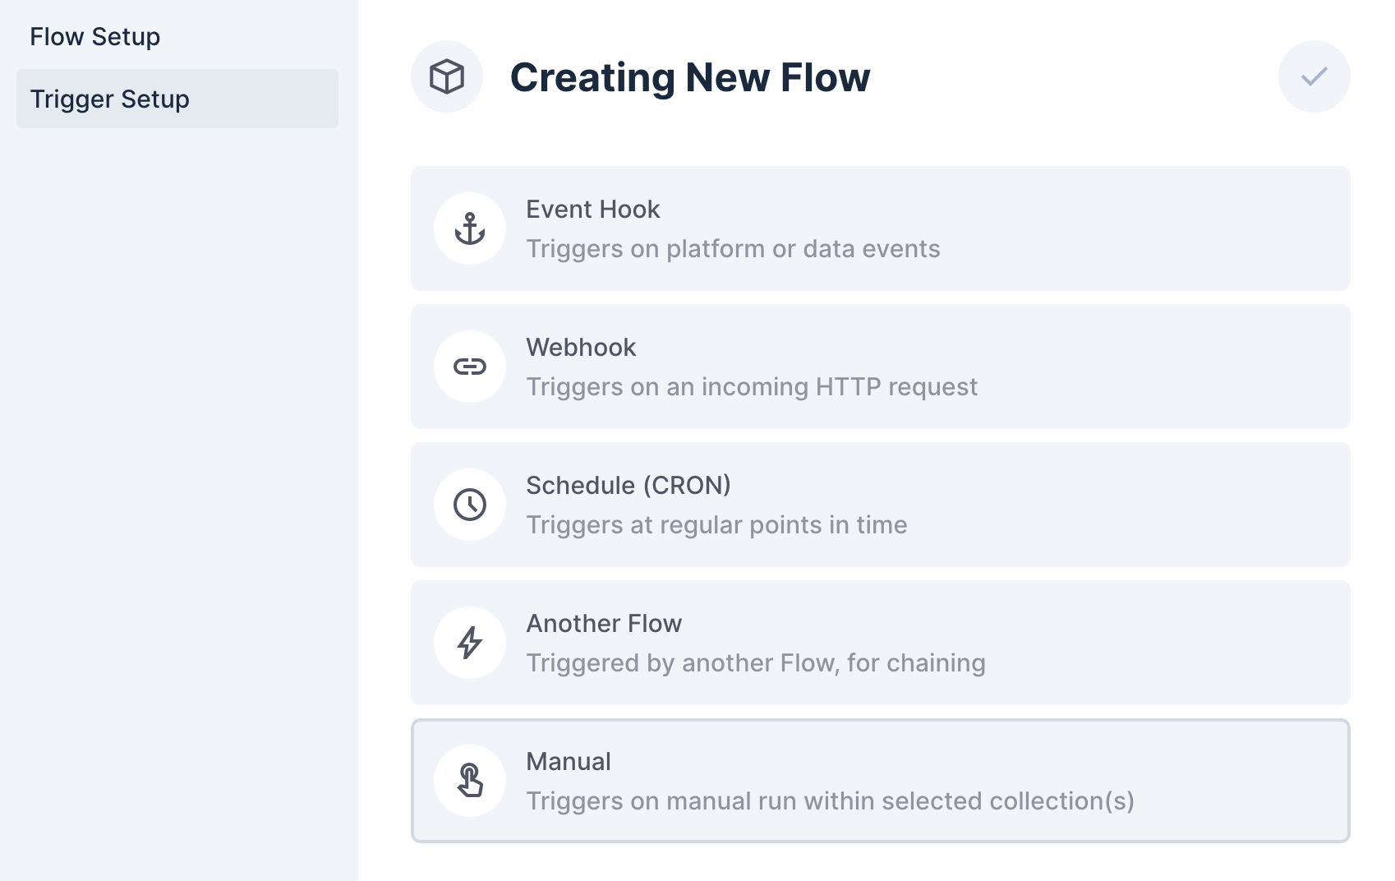
Task: Choose the Webhook trigger title
Action: tap(581, 347)
